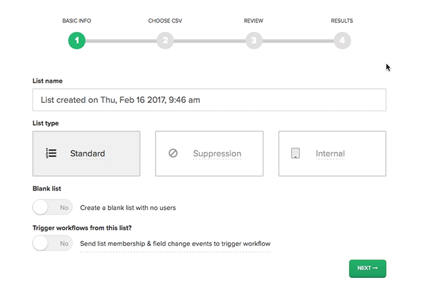The width and height of the screenshot is (433, 296).
Task: Open the RESULTS step label
Action: pos(342,21)
